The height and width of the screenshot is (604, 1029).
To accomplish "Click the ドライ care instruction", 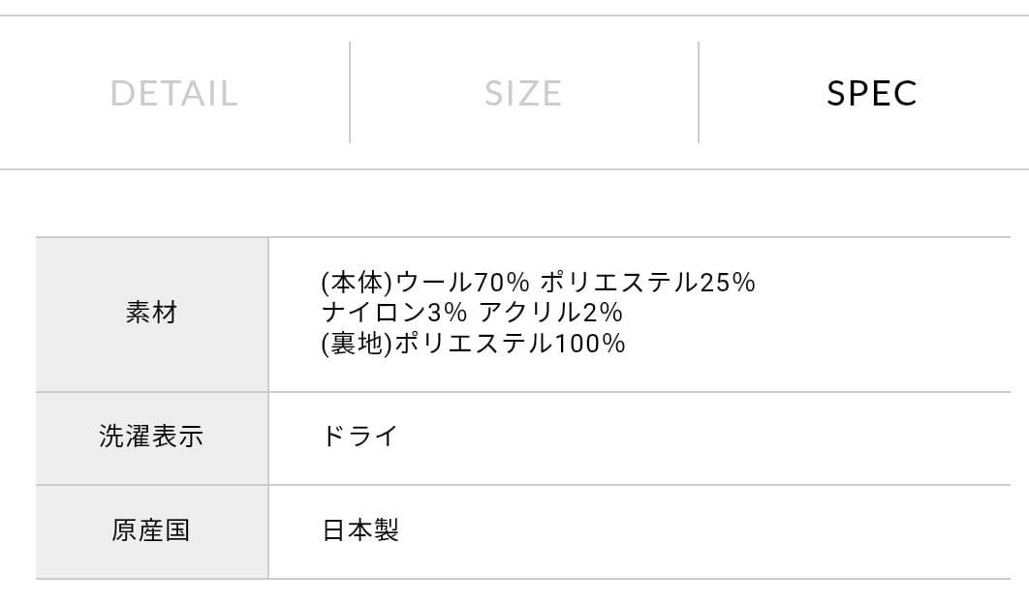I will 359,437.
